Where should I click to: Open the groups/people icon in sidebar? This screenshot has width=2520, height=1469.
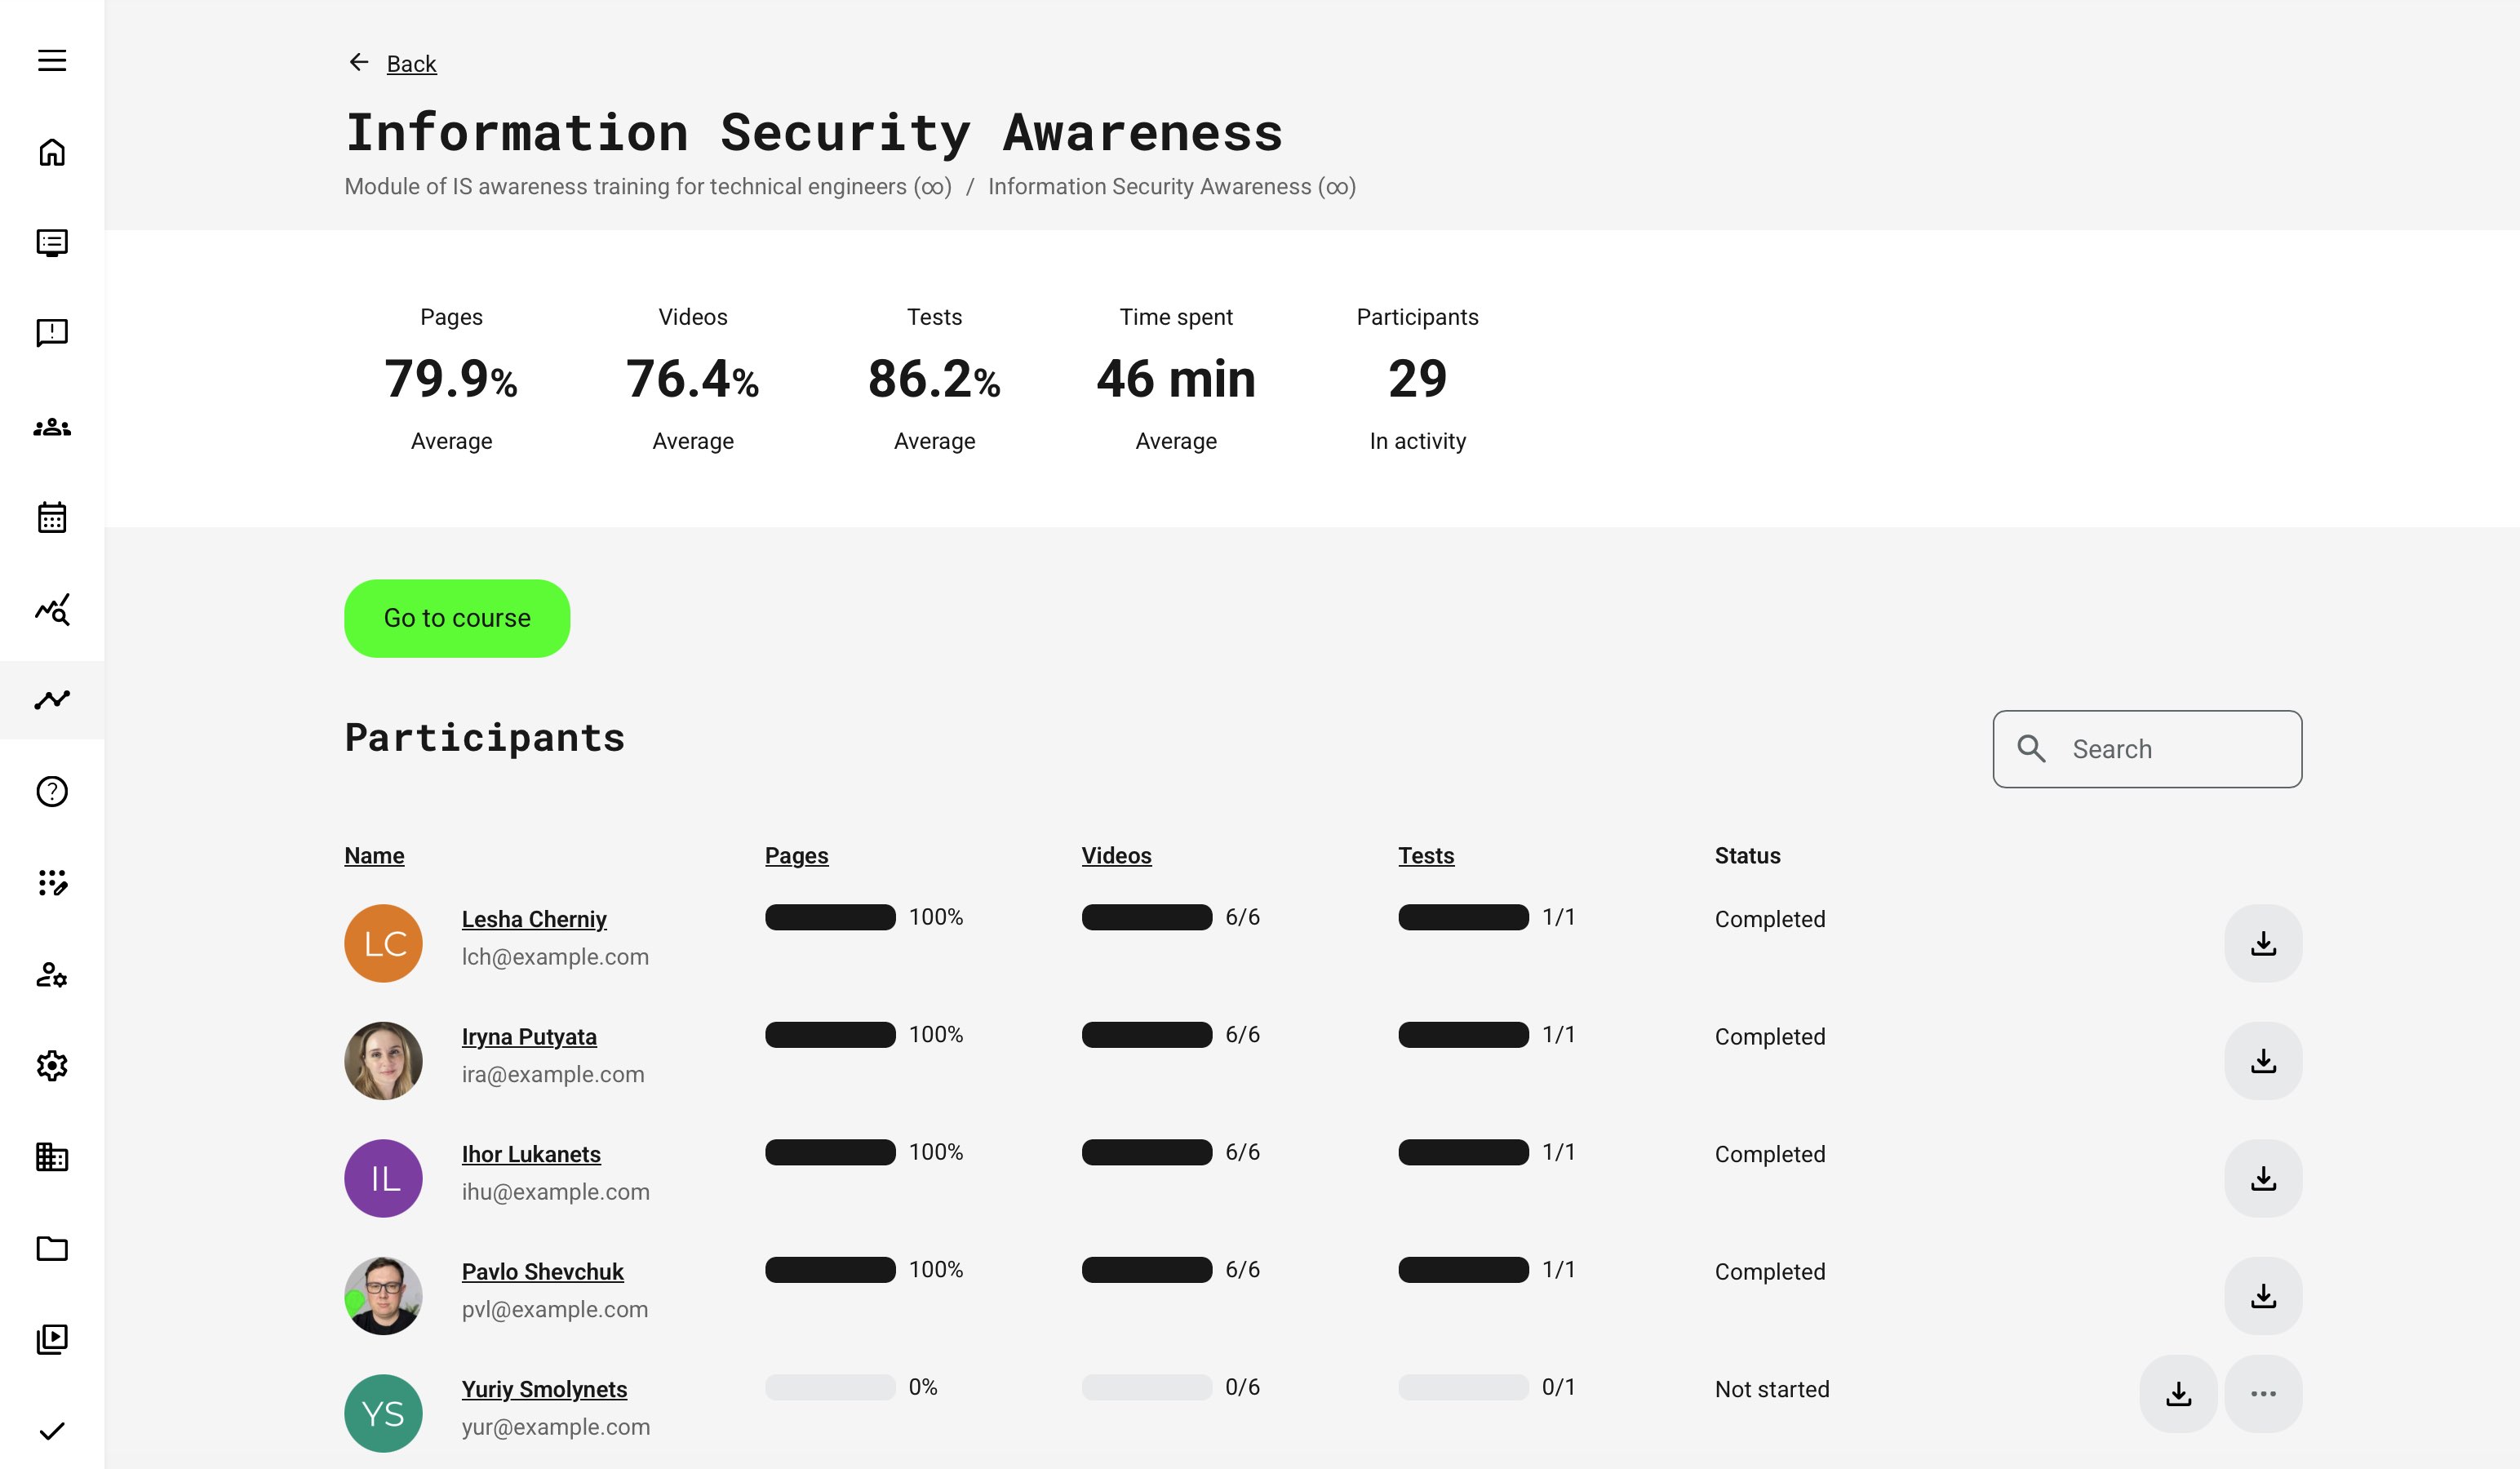pos(52,427)
